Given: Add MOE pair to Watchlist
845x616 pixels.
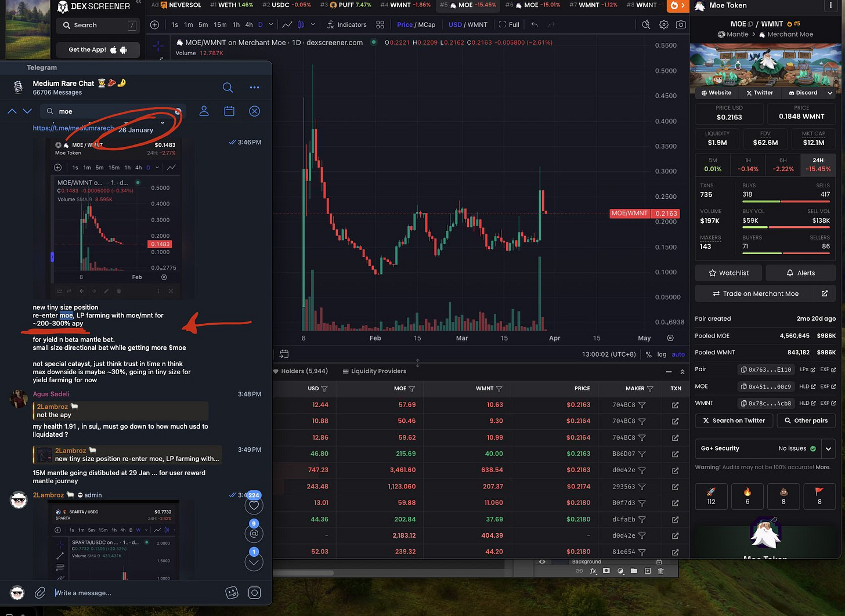Looking at the screenshot, I should coord(728,273).
